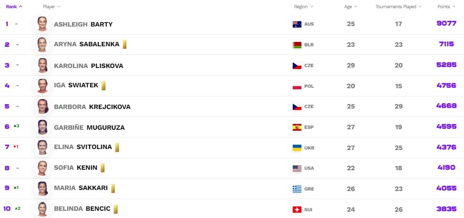
Task: Click the USA flag icon for Kenin
Action: 297,168
